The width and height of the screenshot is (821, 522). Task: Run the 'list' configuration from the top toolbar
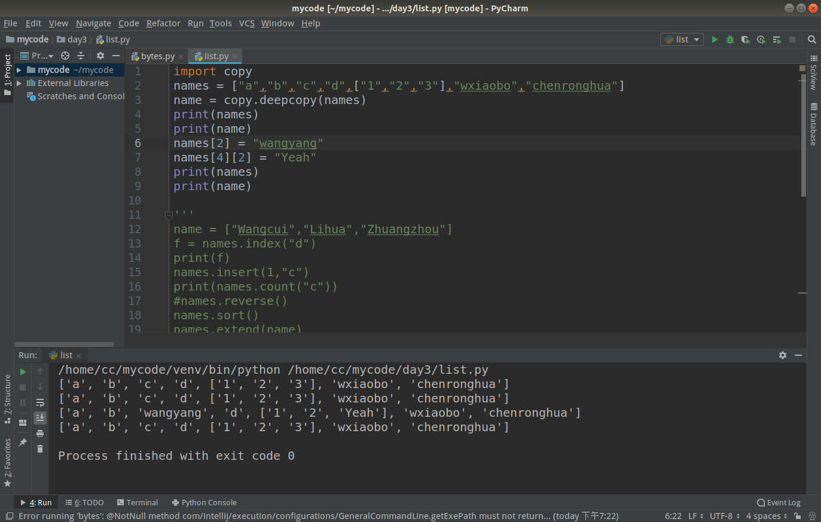715,39
